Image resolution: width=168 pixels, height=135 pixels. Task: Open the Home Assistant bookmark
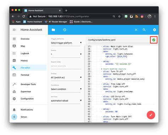tap(33, 22)
